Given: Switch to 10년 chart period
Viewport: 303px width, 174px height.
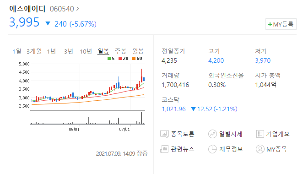Looking at the screenshot, I should click(x=86, y=51).
